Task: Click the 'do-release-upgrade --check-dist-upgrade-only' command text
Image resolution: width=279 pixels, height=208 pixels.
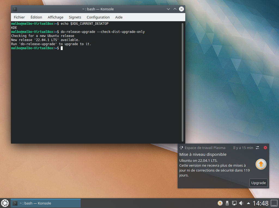Action: point(103,32)
